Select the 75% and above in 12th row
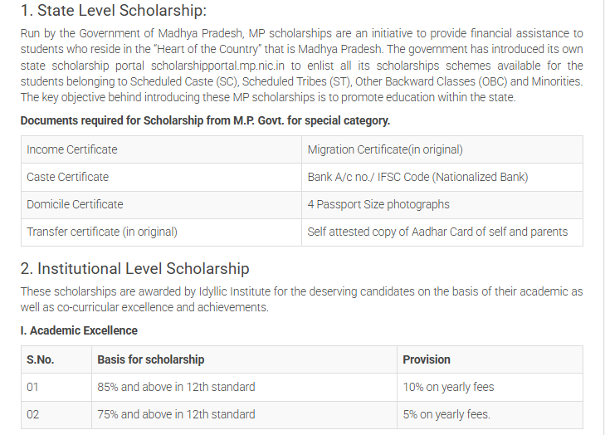 (x=302, y=415)
